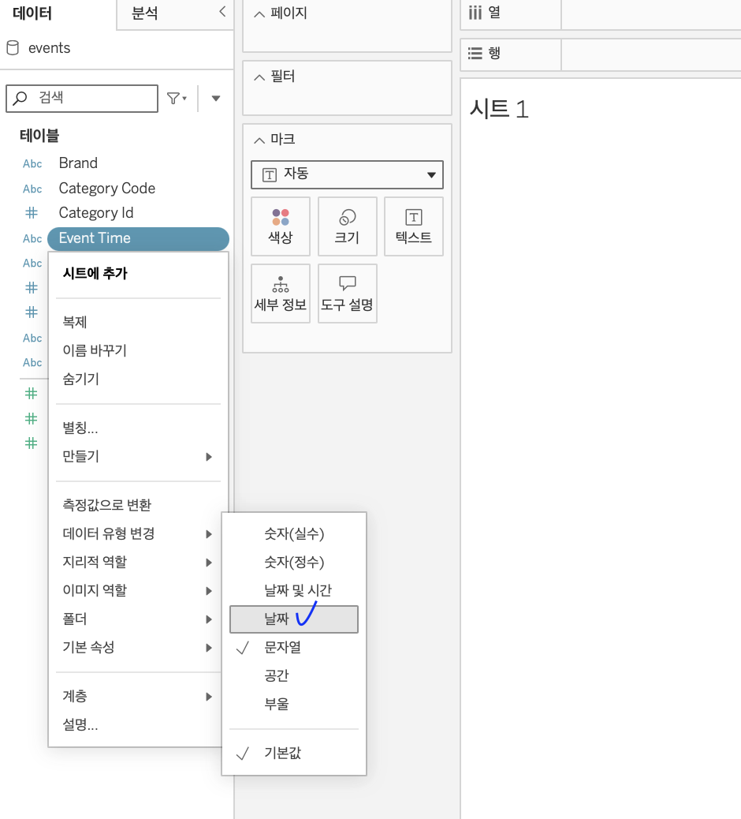Set data type to 날짜
Image resolution: width=741 pixels, height=819 pixels.
click(294, 619)
